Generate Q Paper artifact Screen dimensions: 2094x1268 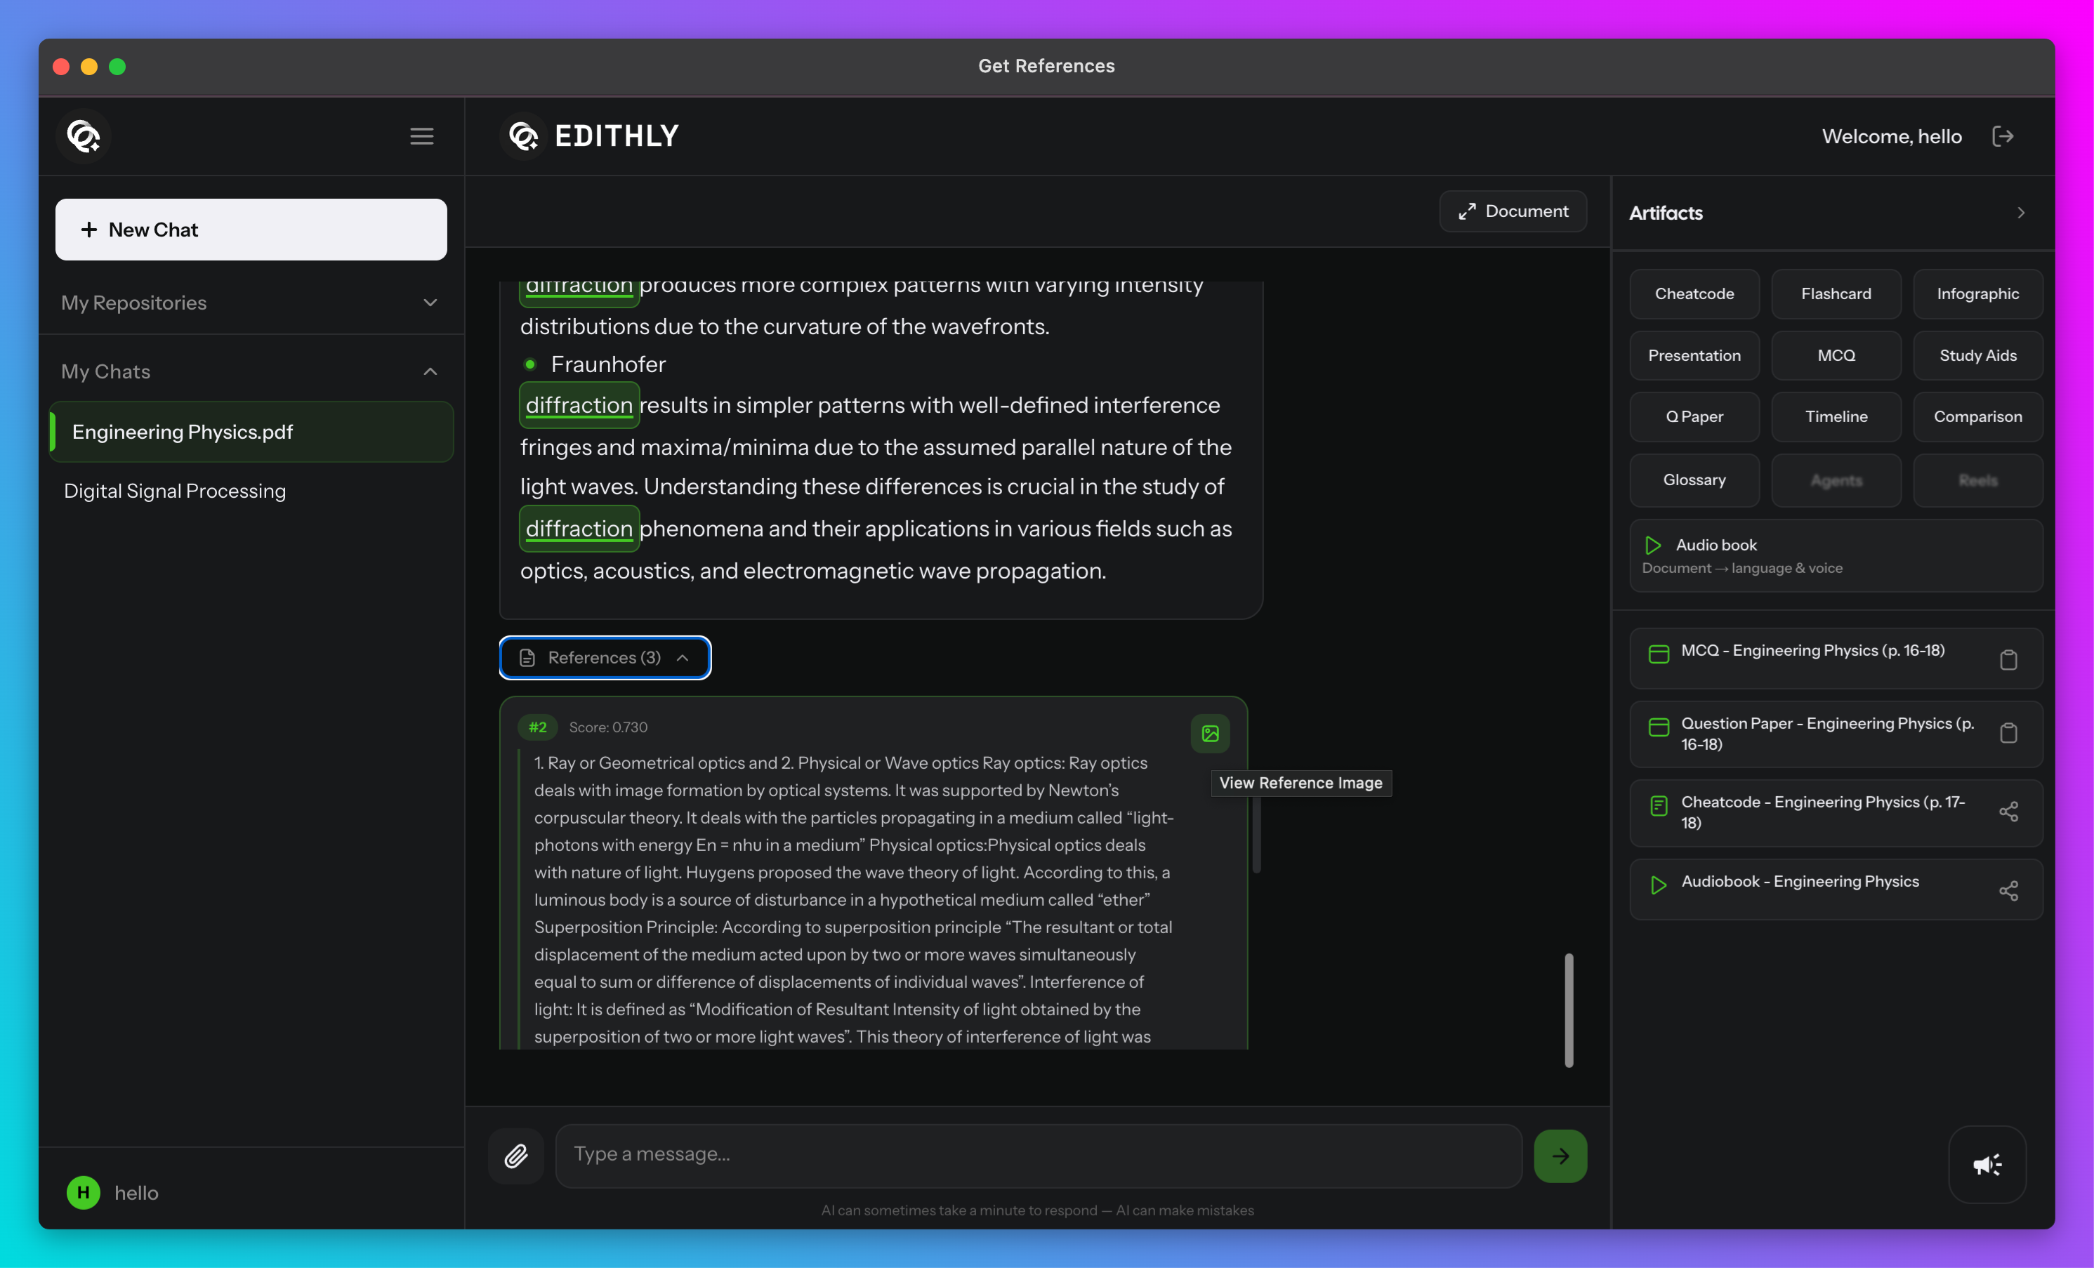point(1694,416)
